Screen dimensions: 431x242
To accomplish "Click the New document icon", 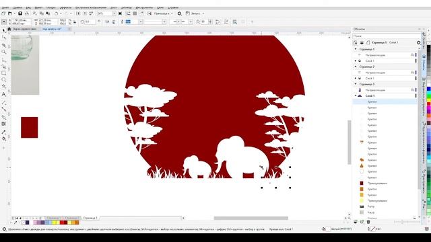I will pos(3,13).
